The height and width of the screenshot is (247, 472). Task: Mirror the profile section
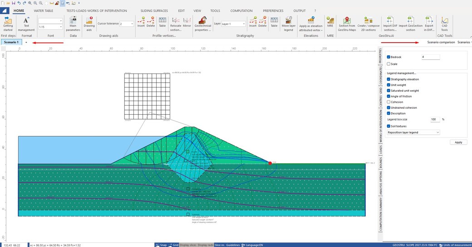[187, 22]
